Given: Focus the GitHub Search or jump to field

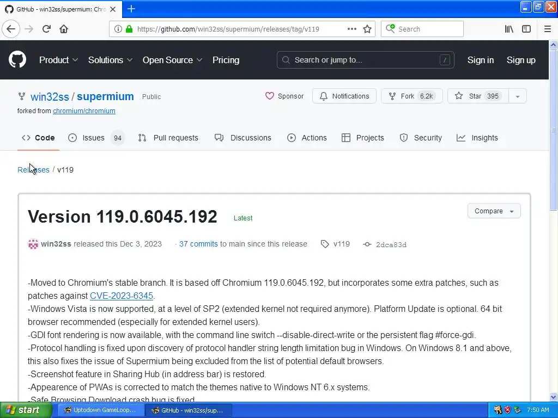Looking at the screenshot, I should tap(366, 60).
